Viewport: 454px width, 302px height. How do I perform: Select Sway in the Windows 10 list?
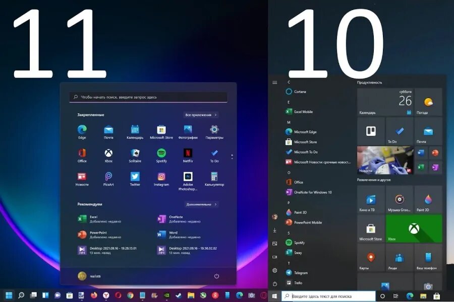294,253
